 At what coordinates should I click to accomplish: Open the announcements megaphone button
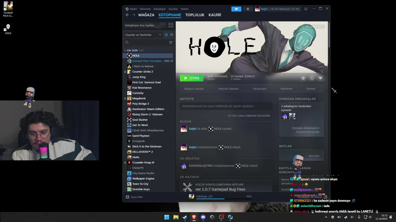[x=236, y=9]
